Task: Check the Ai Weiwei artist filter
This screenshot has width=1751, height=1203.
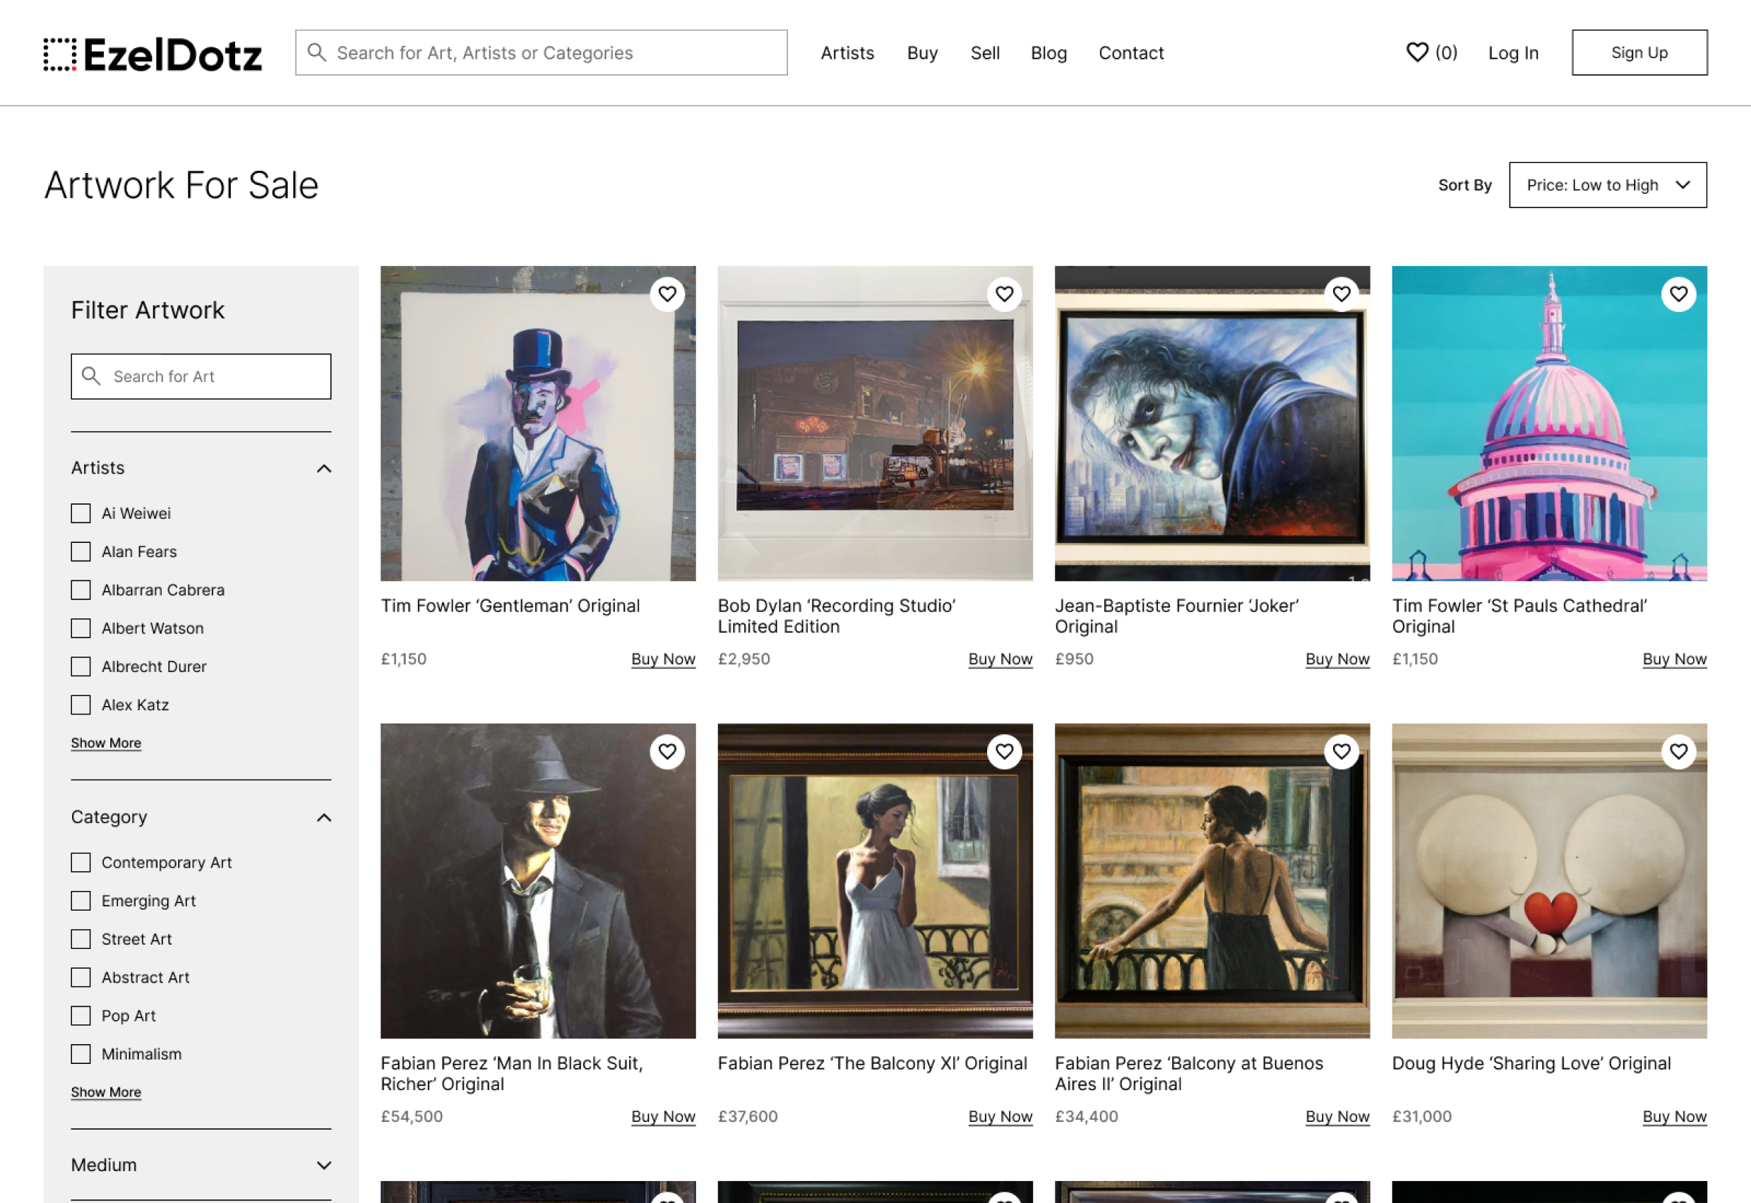Action: [x=80, y=513]
